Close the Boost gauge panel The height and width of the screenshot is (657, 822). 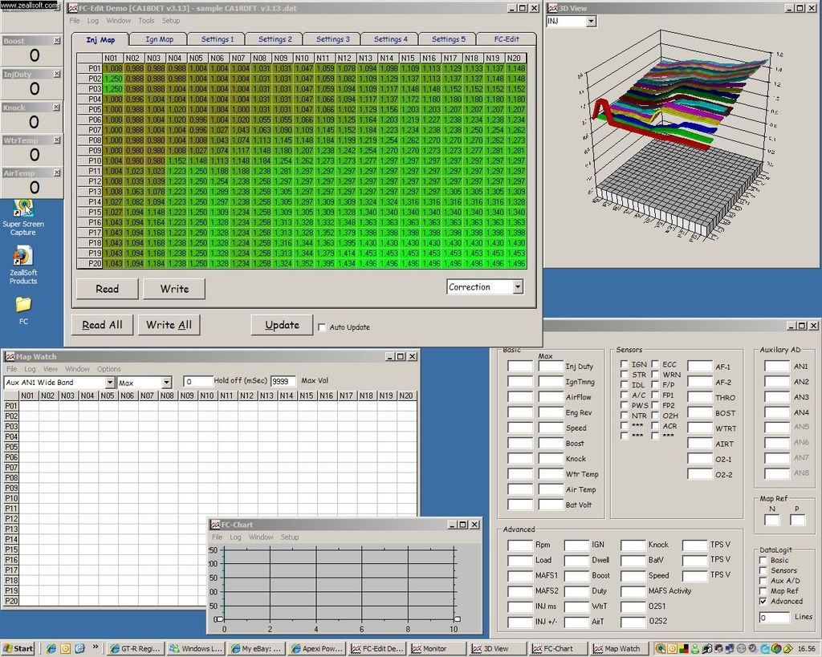tap(57, 41)
